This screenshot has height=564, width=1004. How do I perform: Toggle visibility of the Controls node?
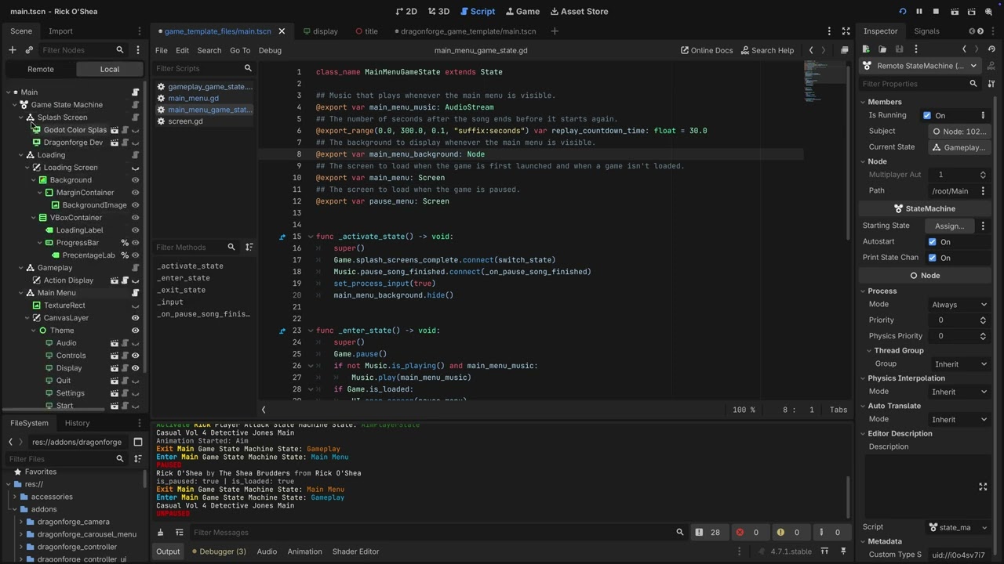tap(135, 356)
